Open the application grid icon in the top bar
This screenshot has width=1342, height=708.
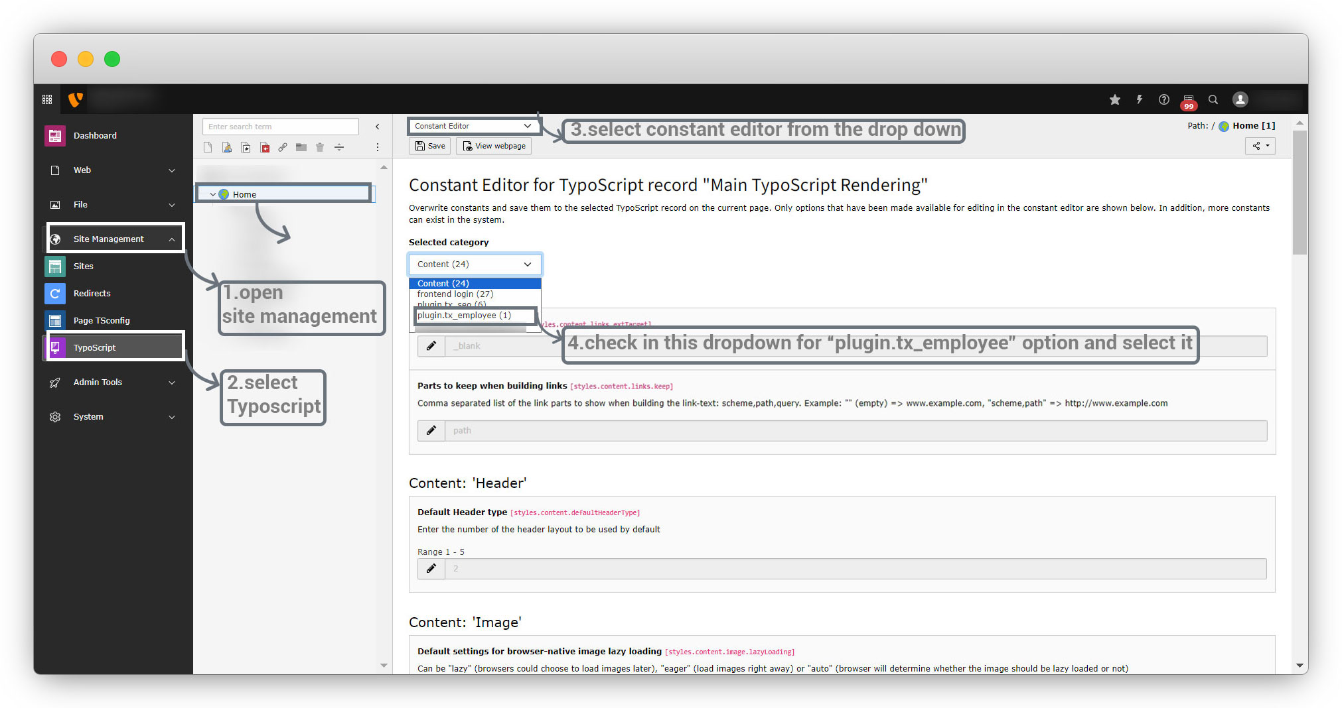pos(47,99)
